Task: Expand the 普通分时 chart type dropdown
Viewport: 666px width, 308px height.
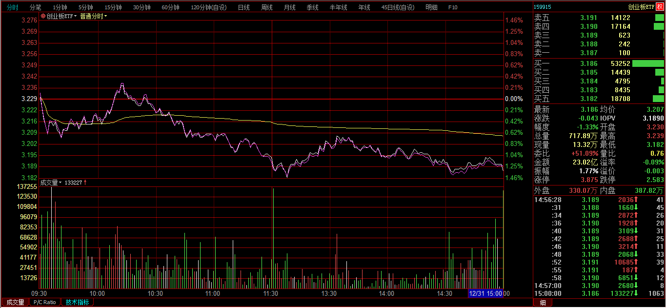Action: tap(94, 16)
